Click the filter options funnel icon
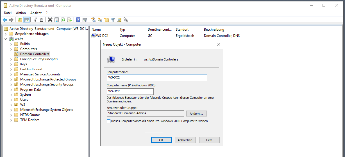The height and width of the screenshot is (157, 345). [113, 20]
